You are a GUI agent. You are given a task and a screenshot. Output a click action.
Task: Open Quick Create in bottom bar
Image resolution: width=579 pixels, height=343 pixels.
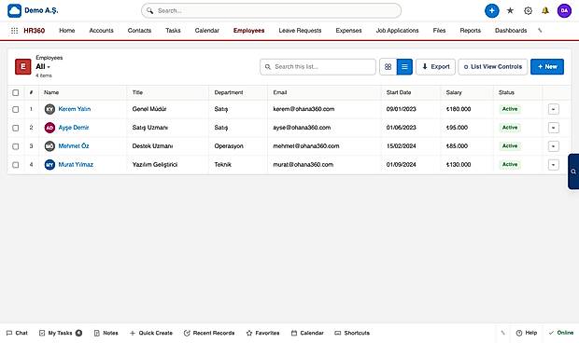point(151,333)
